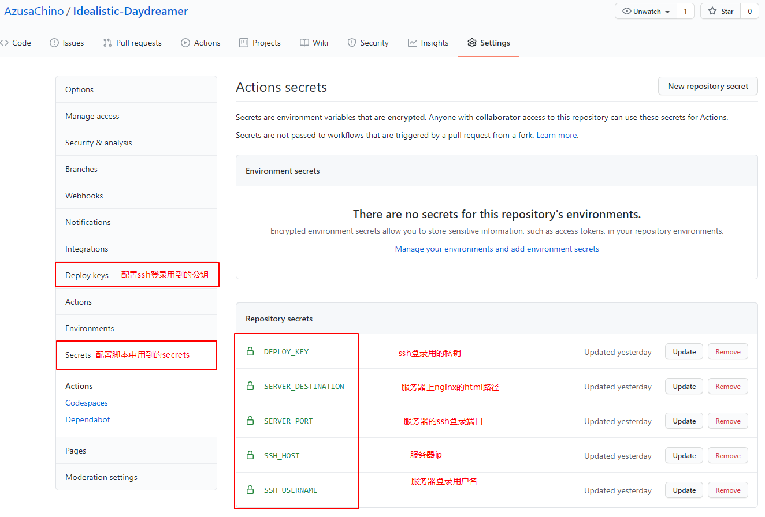Image resolution: width=765 pixels, height=517 pixels.
Task: Click the lock icon beside DEPLOY_KEY
Action: click(x=250, y=351)
